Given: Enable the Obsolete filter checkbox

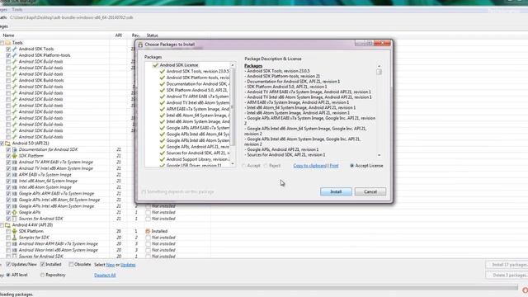Looking at the screenshot, I should [71, 264].
